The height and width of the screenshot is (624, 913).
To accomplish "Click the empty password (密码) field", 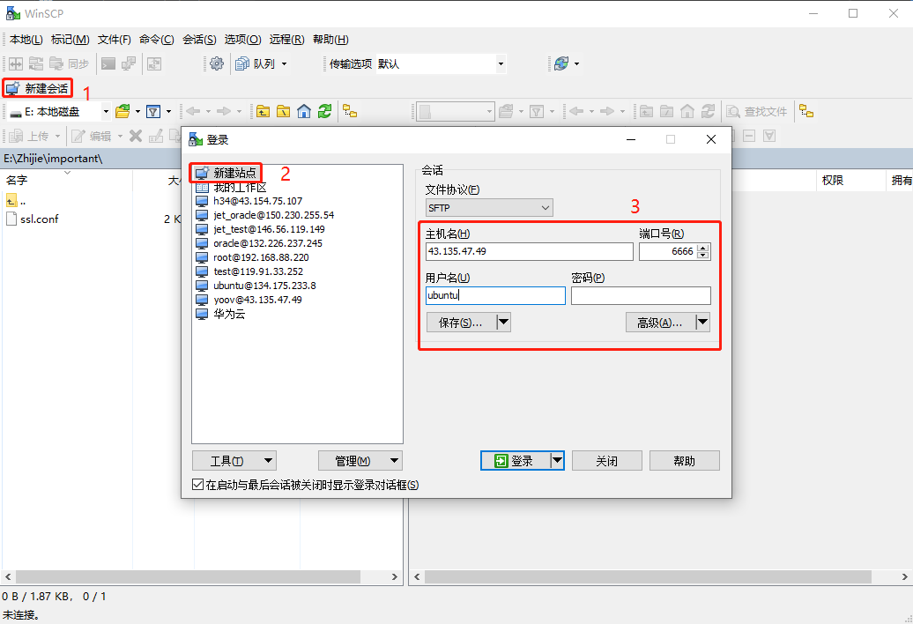I will coord(641,295).
